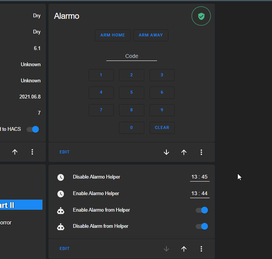Click keypad digit 6
This screenshot has width=272, height=259.
[162, 92]
